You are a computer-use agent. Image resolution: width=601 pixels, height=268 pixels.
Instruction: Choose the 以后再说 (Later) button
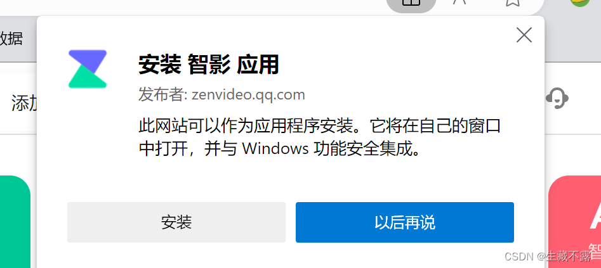tap(405, 222)
